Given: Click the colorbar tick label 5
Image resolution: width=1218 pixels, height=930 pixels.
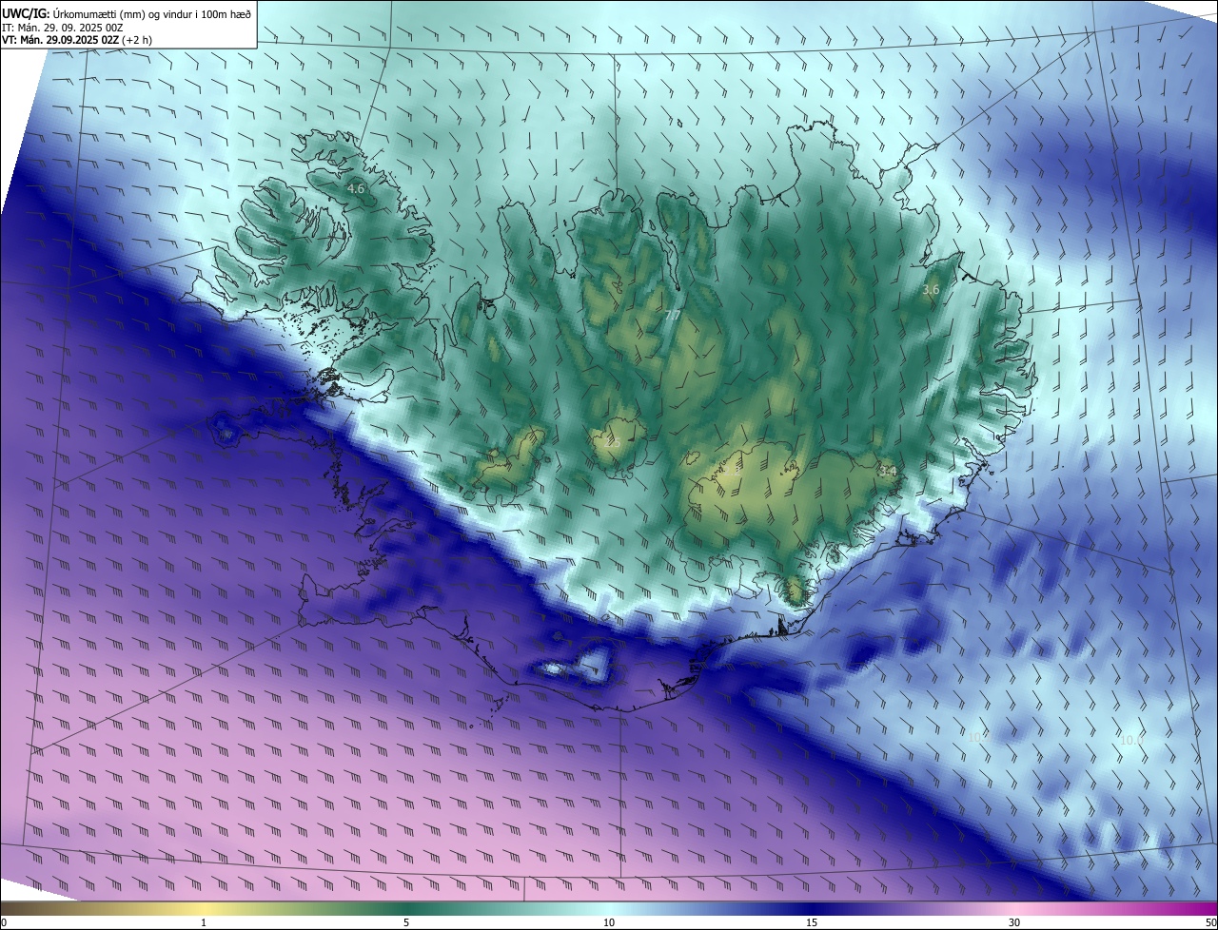Looking at the screenshot, I should [406, 922].
